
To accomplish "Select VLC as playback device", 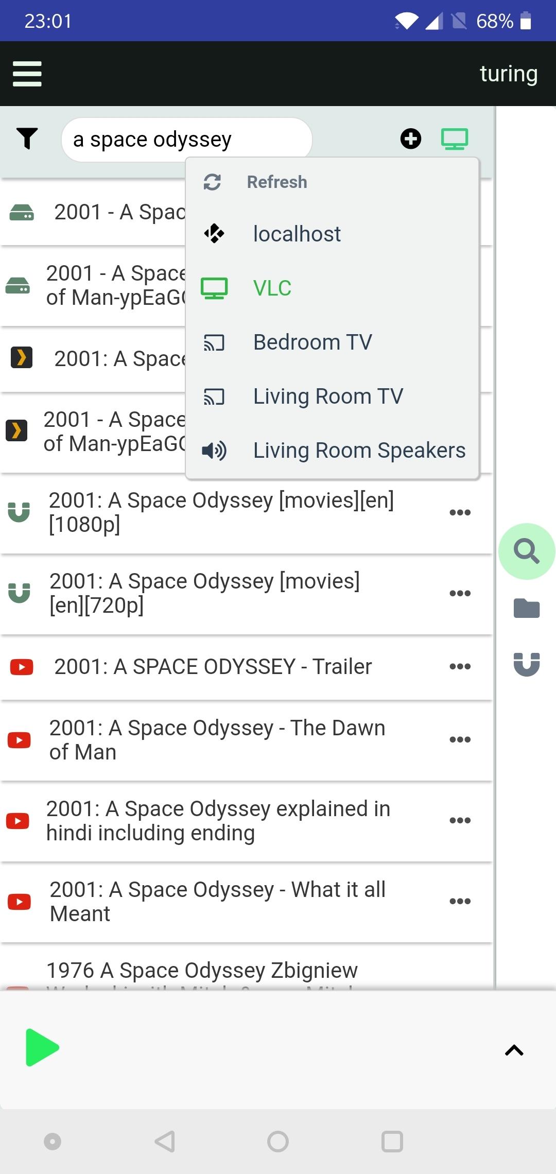I will click(272, 288).
